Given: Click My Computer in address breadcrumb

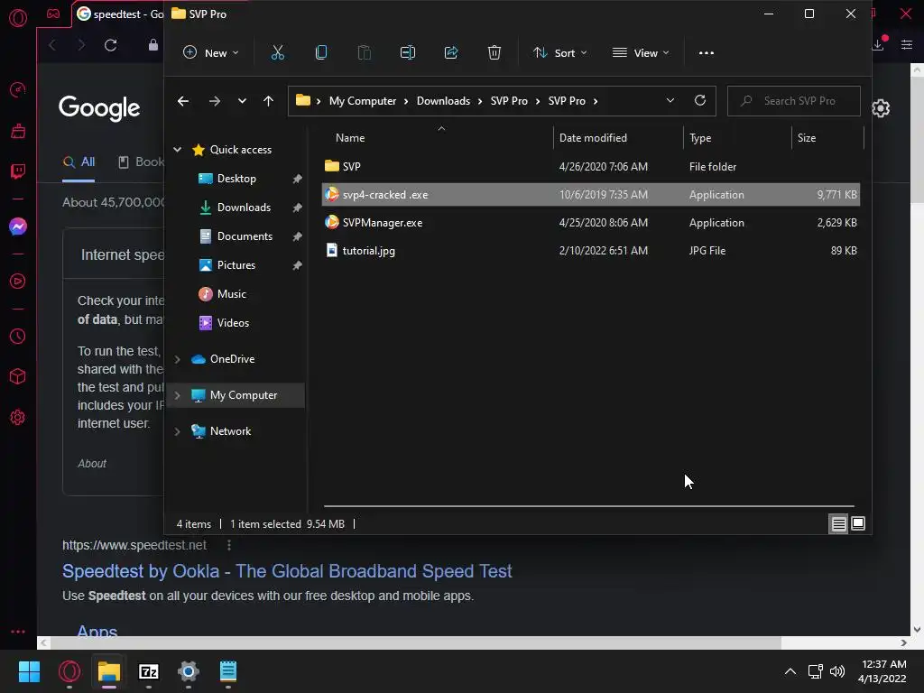Looking at the screenshot, I should tap(363, 101).
